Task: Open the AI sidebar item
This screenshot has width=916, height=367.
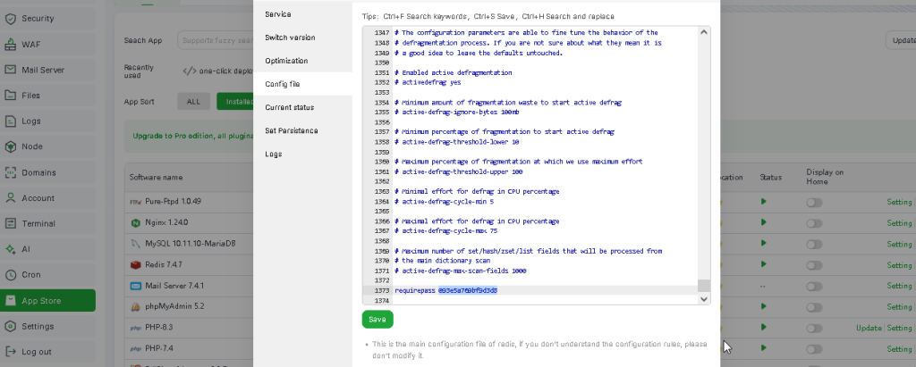Action: pos(48,249)
